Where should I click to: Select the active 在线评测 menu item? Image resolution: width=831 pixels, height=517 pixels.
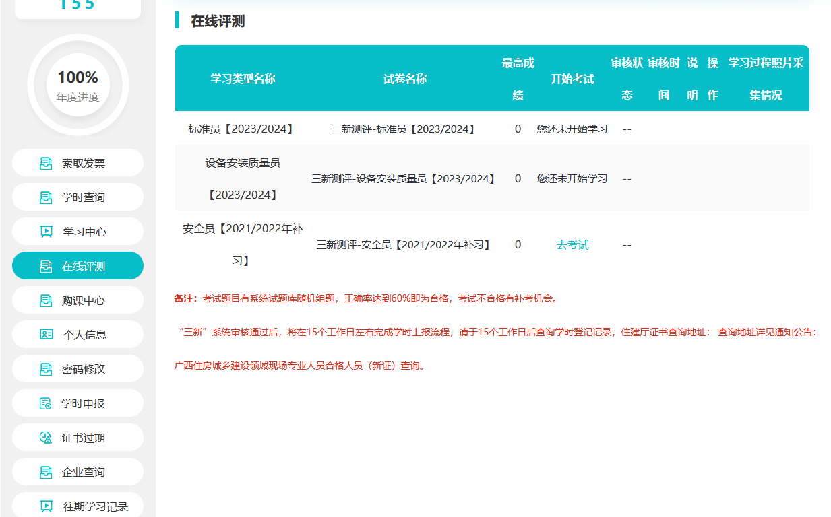[78, 266]
